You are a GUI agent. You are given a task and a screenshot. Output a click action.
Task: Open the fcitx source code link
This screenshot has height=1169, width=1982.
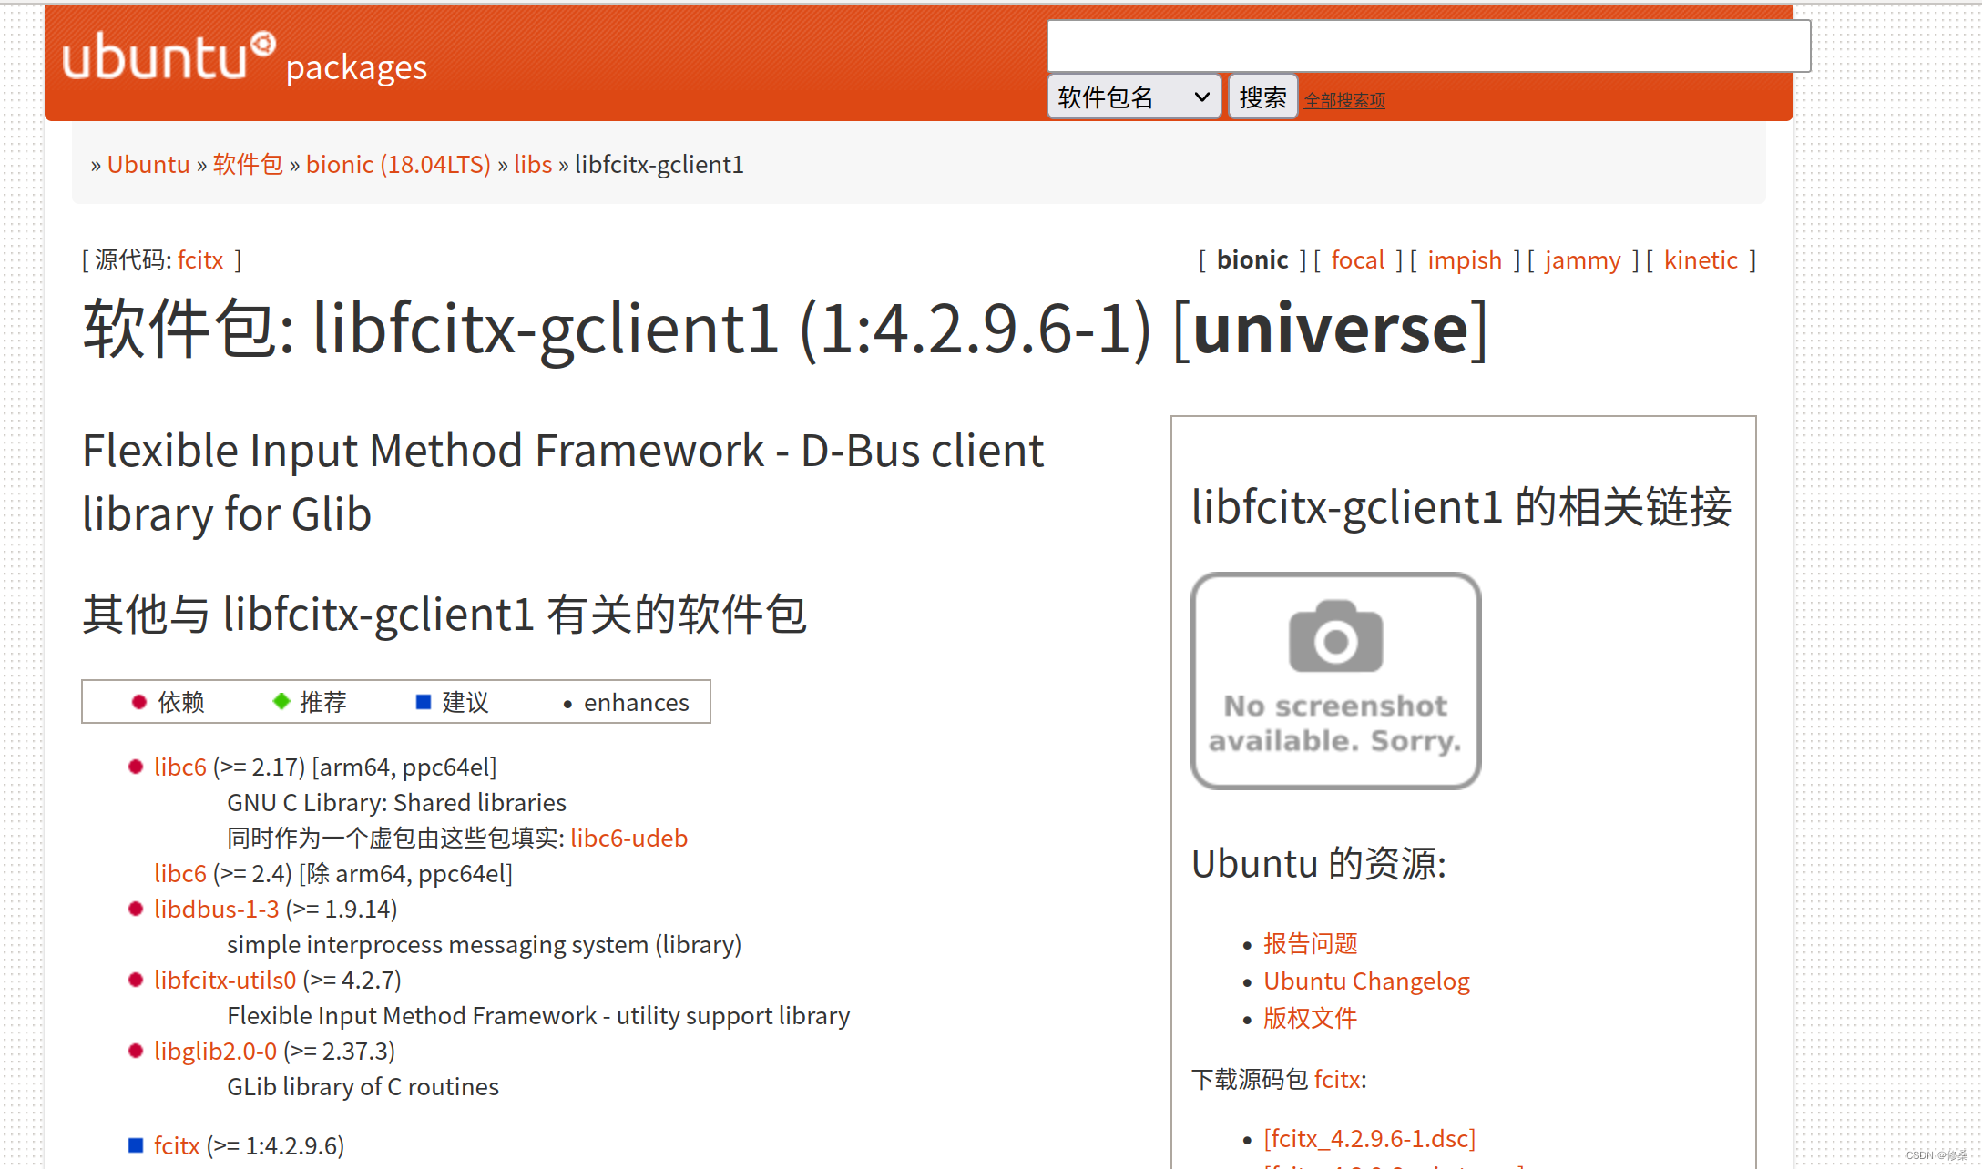point(200,260)
